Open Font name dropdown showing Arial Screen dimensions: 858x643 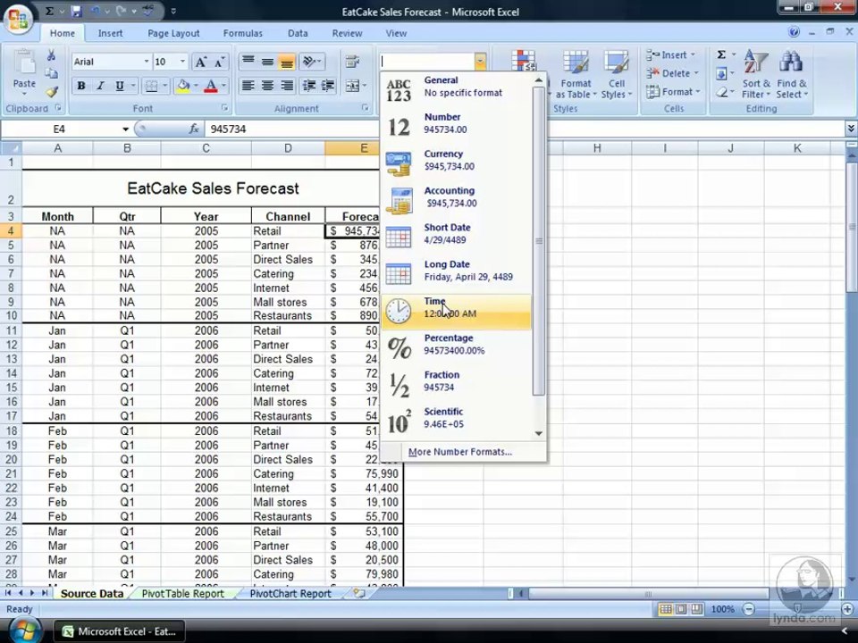[x=146, y=62]
